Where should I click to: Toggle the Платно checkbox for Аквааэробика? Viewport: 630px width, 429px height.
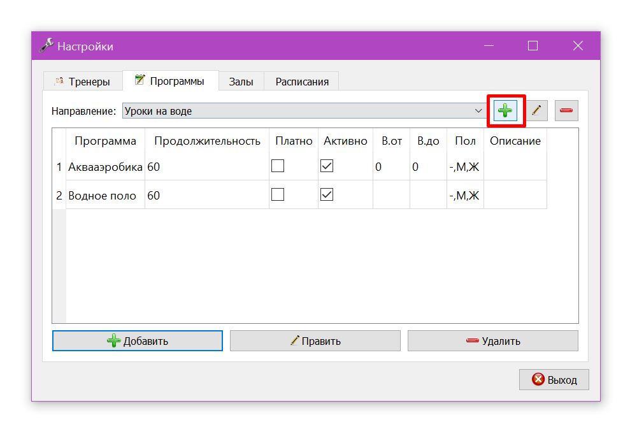click(278, 166)
